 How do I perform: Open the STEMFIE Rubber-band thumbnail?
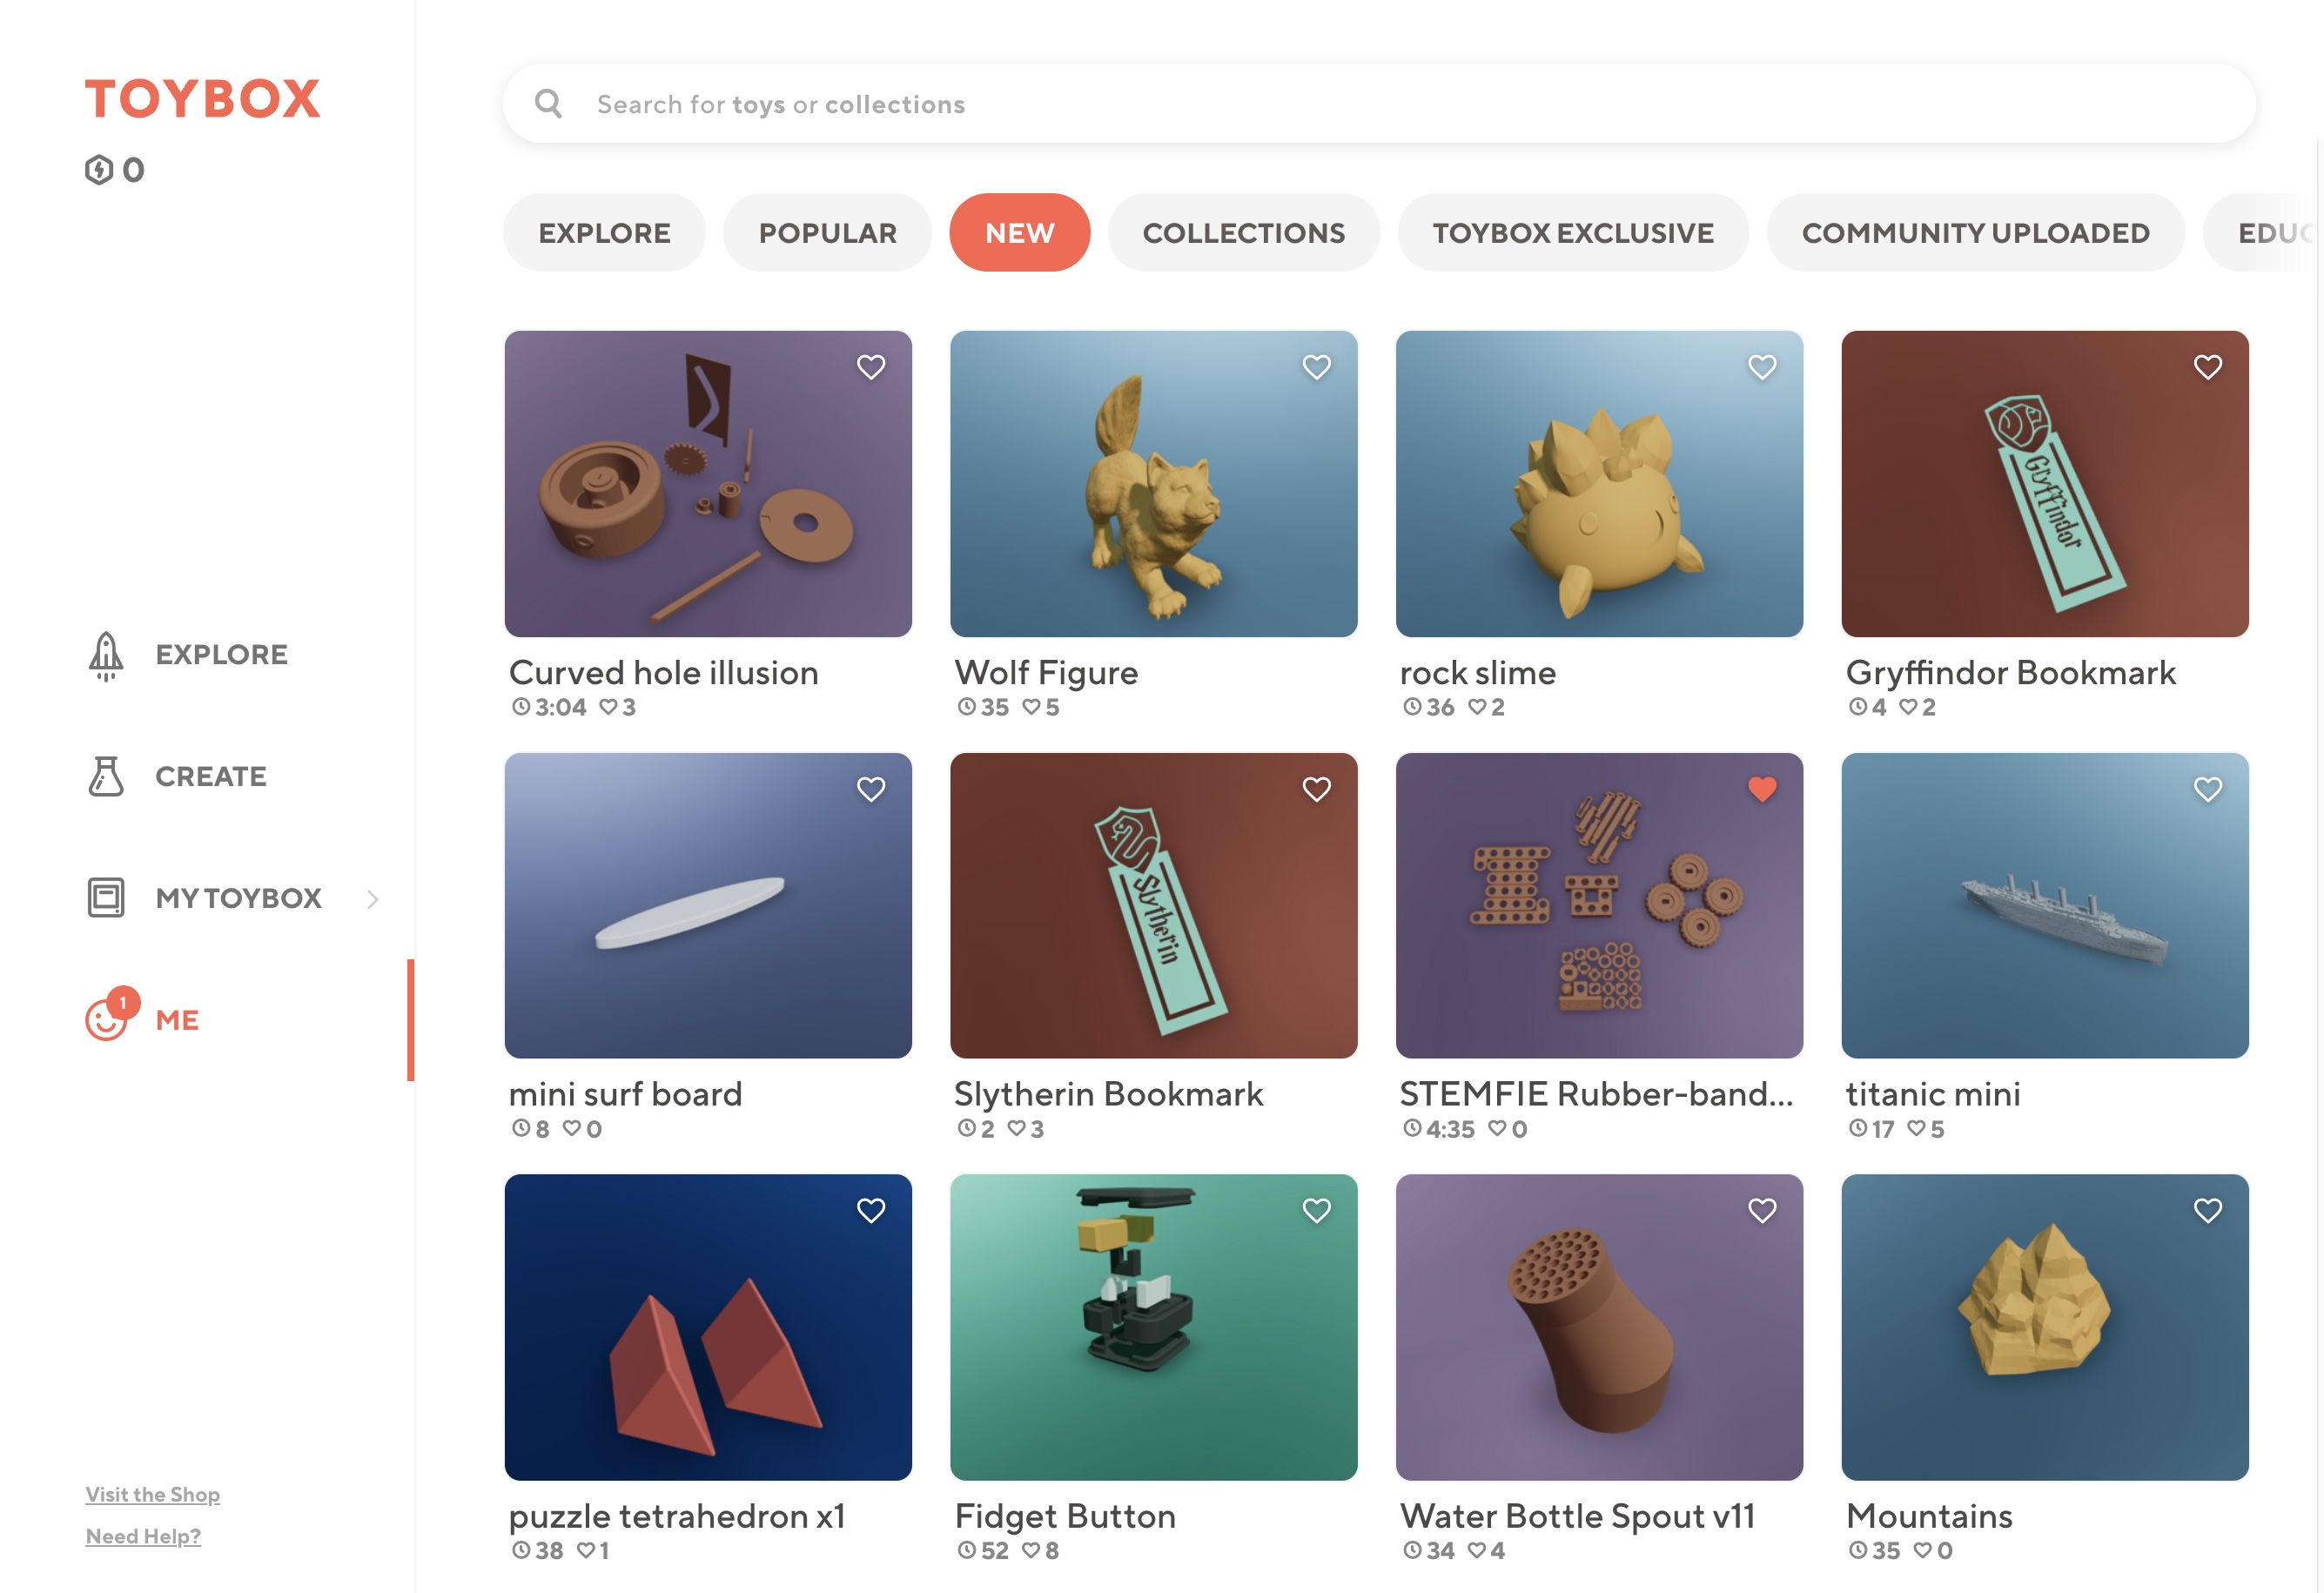pyautogui.click(x=1599, y=906)
